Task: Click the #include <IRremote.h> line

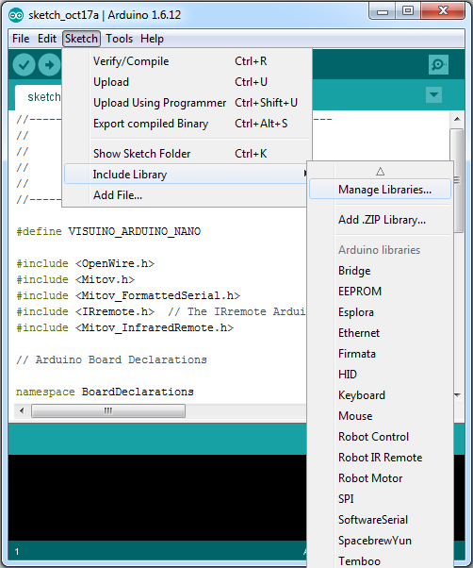Action: pos(161,311)
